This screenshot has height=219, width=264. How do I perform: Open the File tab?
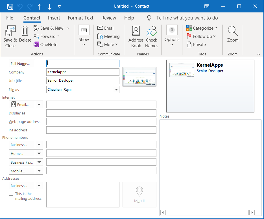(10, 18)
